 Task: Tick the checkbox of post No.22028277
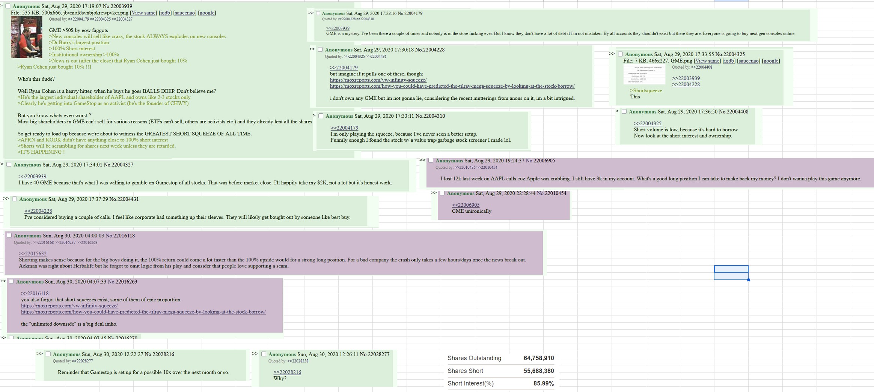pyautogui.click(x=264, y=354)
